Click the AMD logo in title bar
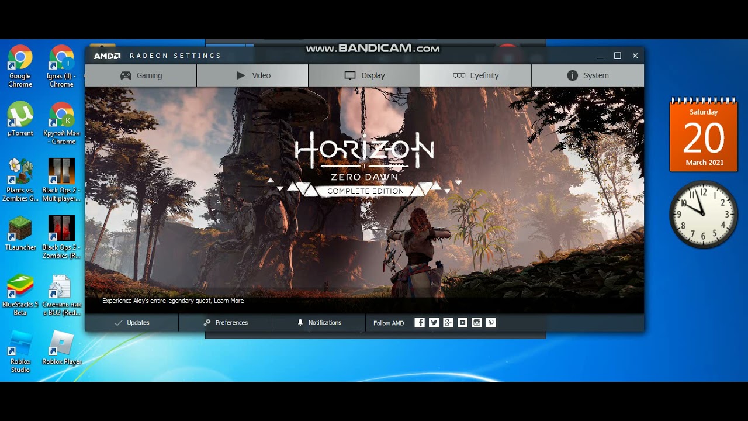The height and width of the screenshot is (421, 748). coord(107,56)
